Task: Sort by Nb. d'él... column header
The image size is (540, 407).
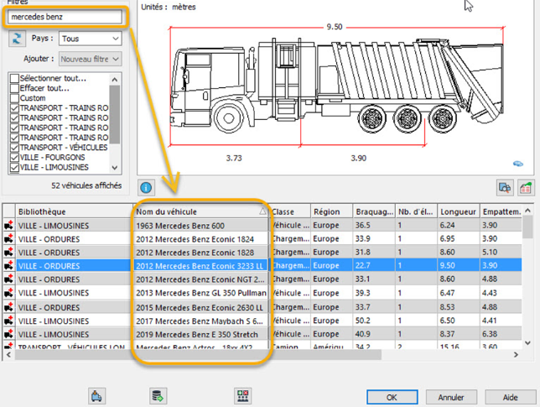Action: tap(416, 211)
